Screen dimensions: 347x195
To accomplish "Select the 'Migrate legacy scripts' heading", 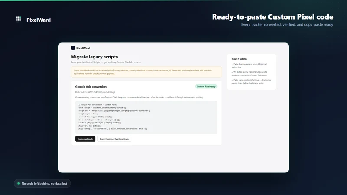I will click(94, 57).
